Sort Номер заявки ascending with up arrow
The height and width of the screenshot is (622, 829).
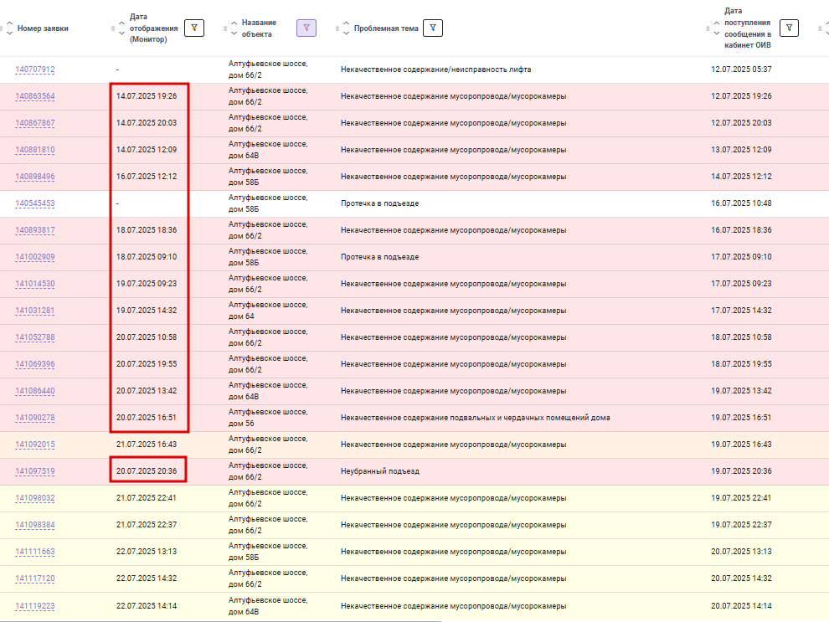pyautogui.click(x=9, y=23)
